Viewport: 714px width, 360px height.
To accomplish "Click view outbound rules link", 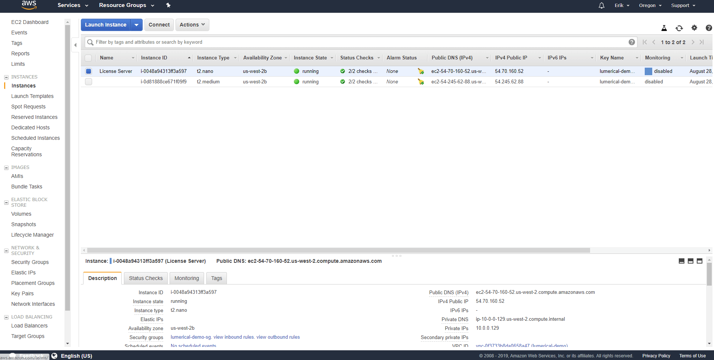I will point(278,337).
